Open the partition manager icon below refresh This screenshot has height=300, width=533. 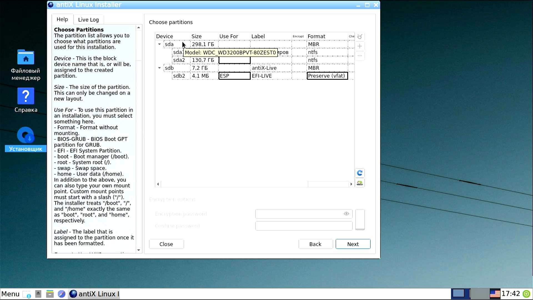click(x=360, y=183)
